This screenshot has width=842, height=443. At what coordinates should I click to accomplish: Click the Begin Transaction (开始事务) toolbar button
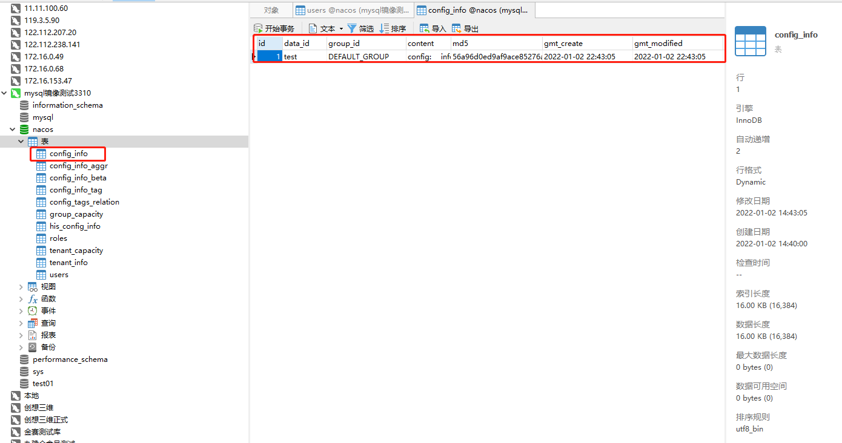click(x=274, y=28)
